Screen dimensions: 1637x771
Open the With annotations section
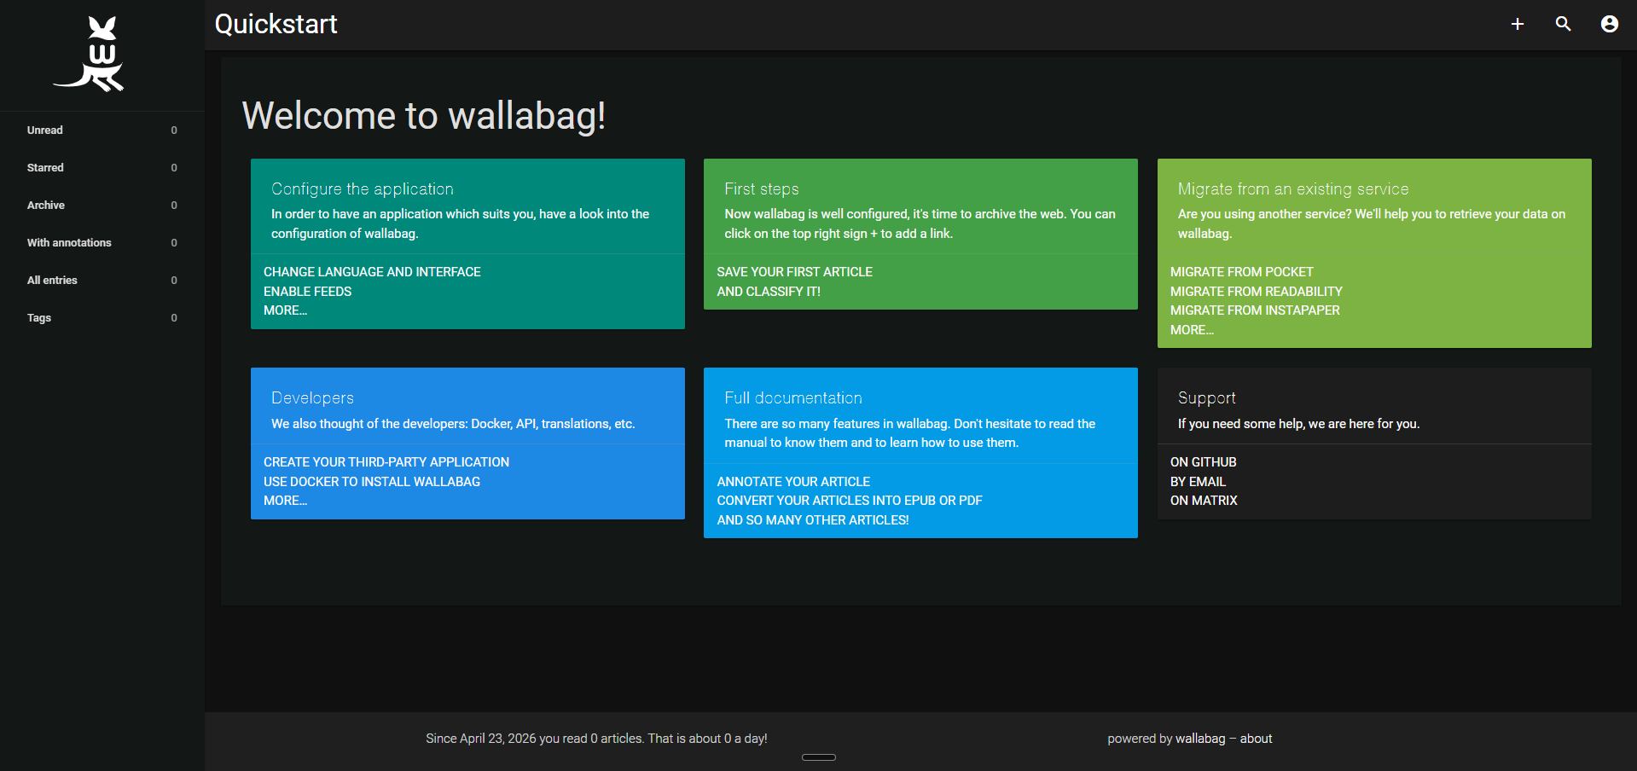[69, 242]
